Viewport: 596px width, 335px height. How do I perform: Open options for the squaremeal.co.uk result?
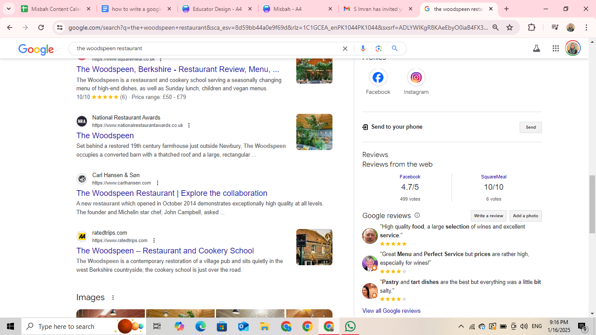point(161,59)
